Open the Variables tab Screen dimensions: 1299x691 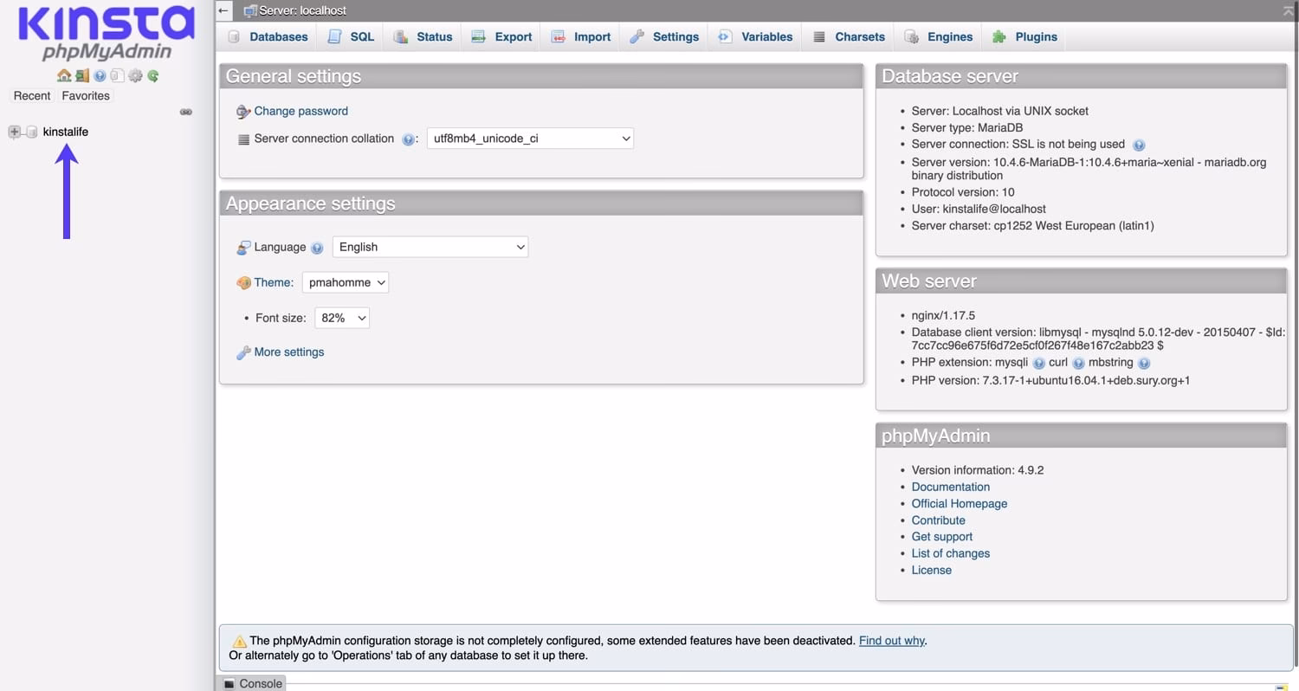(x=753, y=36)
